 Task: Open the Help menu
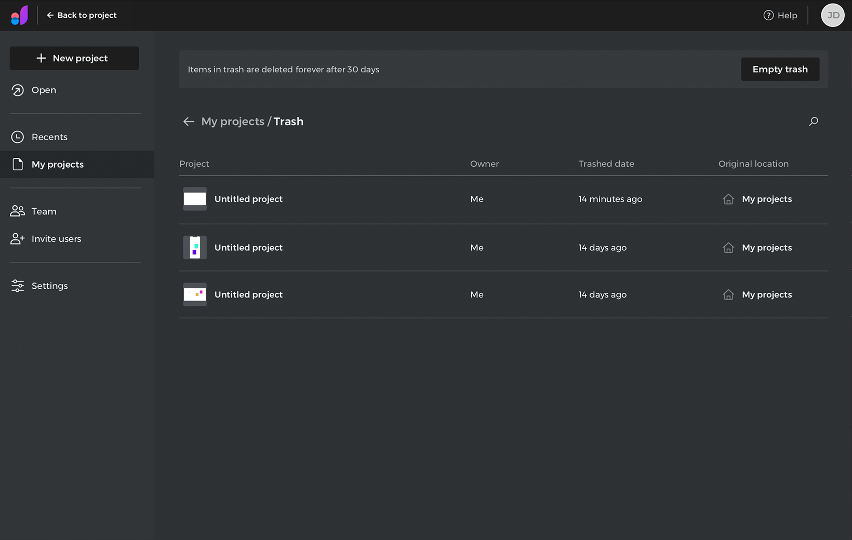point(780,15)
